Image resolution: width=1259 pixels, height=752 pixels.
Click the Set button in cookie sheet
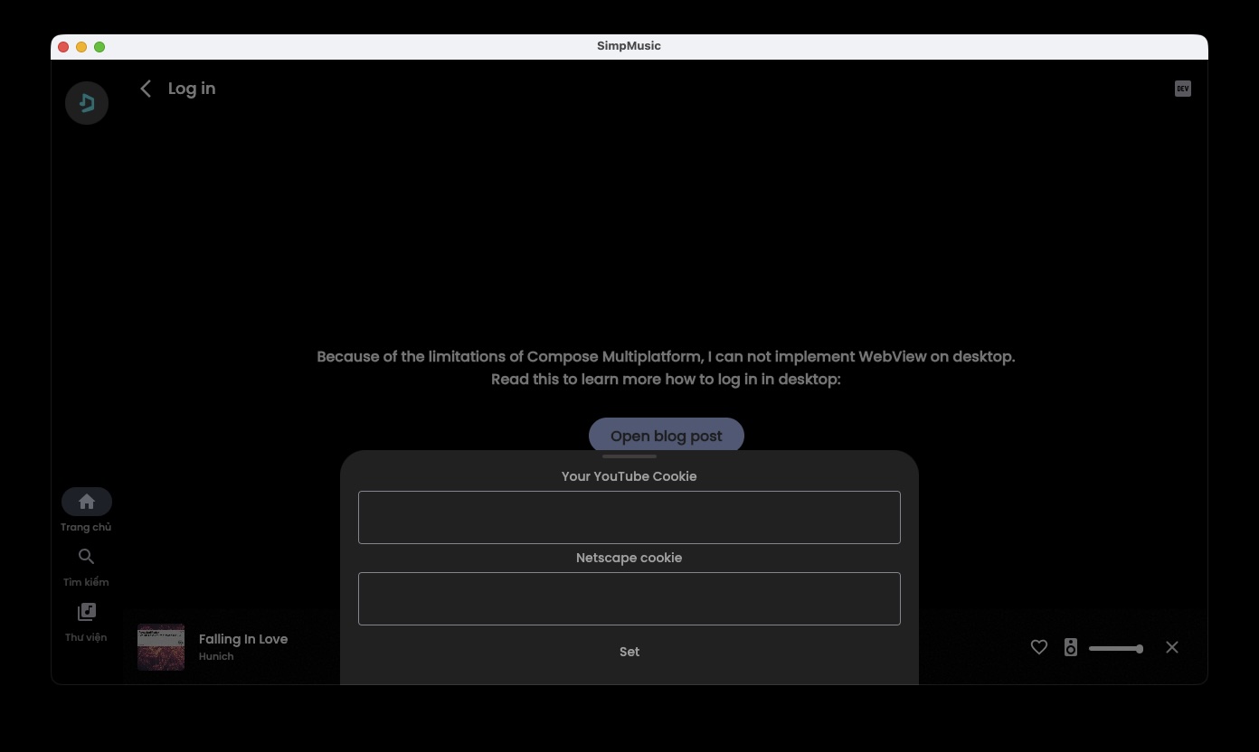(629, 652)
